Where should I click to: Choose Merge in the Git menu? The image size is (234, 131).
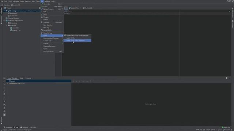(x=52, y=17)
